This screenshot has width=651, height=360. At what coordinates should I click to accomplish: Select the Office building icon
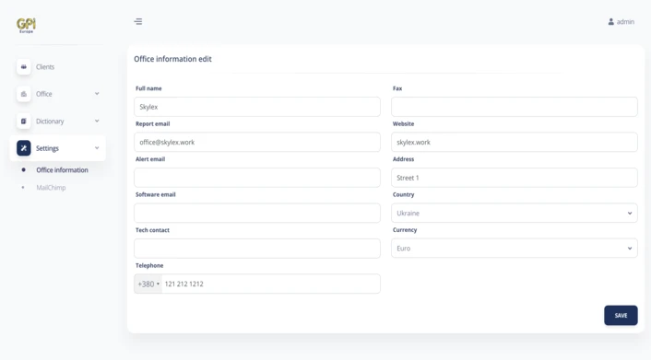tap(24, 94)
